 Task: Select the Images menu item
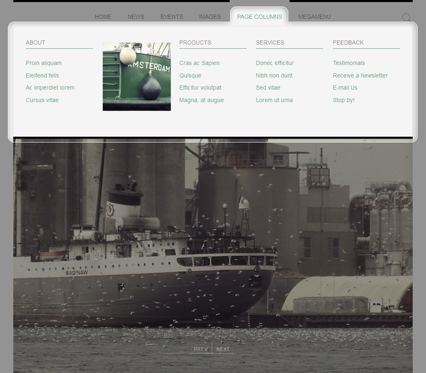coord(210,17)
